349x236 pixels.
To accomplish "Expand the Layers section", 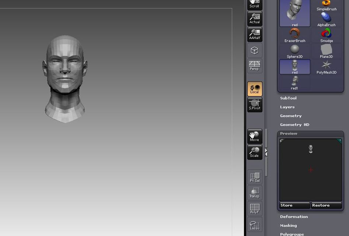I will coord(287,107).
